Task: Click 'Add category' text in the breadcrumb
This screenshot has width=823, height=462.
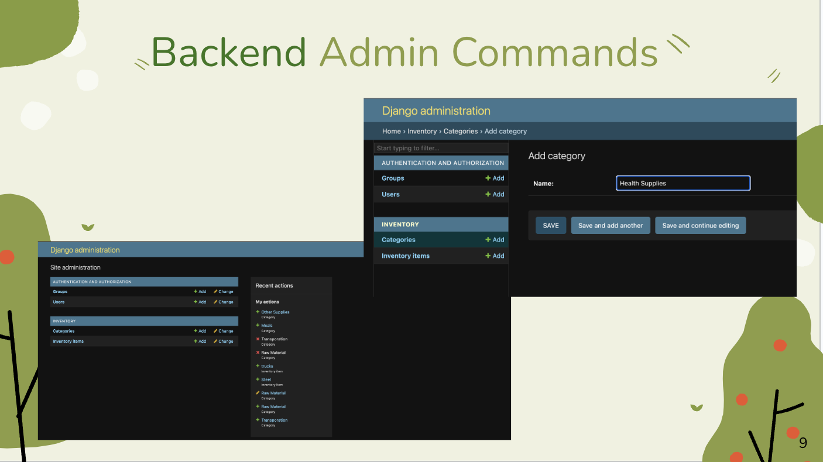Action: [506, 132]
